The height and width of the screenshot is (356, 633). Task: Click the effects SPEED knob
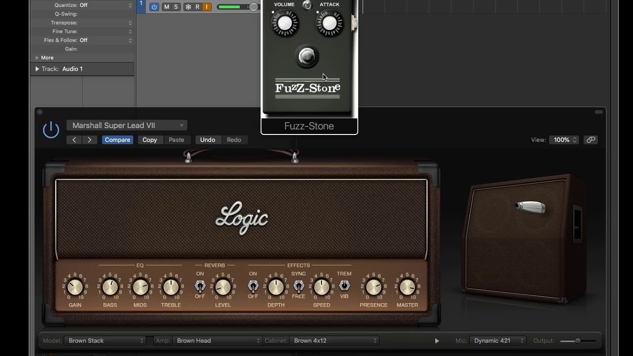pyautogui.click(x=321, y=287)
